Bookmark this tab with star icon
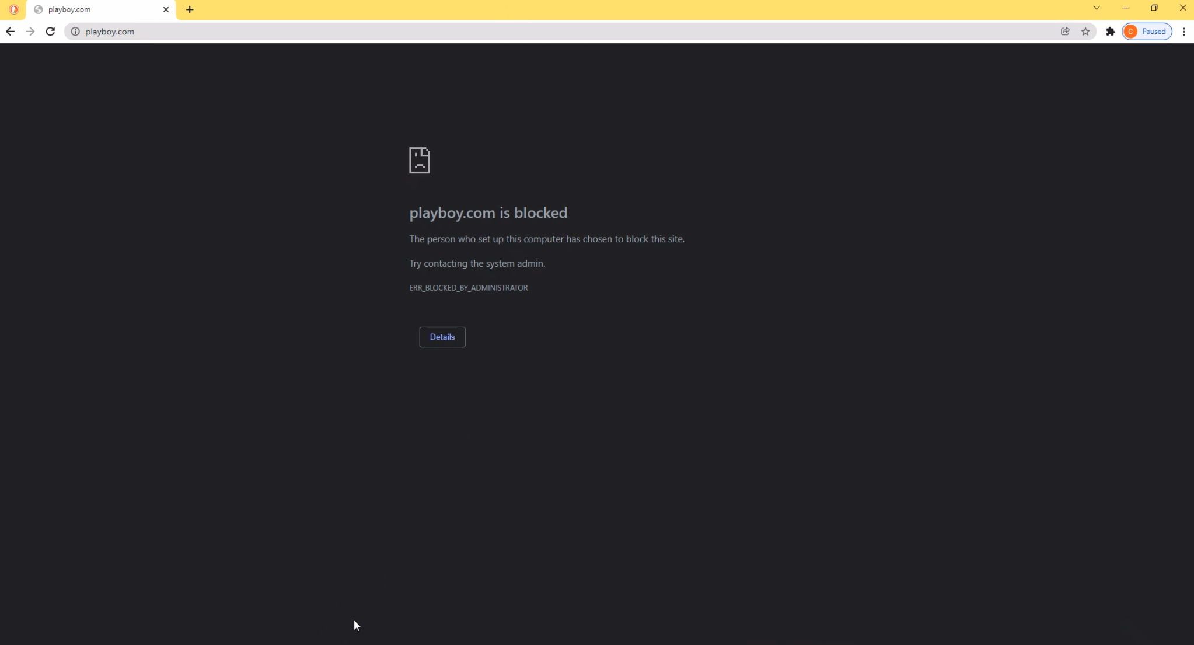 [1085, 32]
